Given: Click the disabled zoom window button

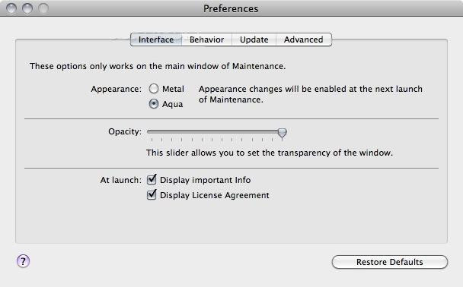Looking at the screenshot, I should 43,8.
